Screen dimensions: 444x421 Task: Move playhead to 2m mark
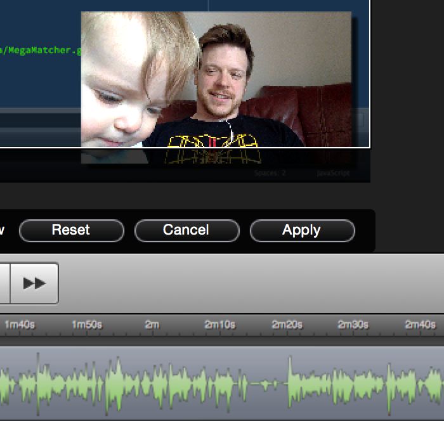(152, 325)
